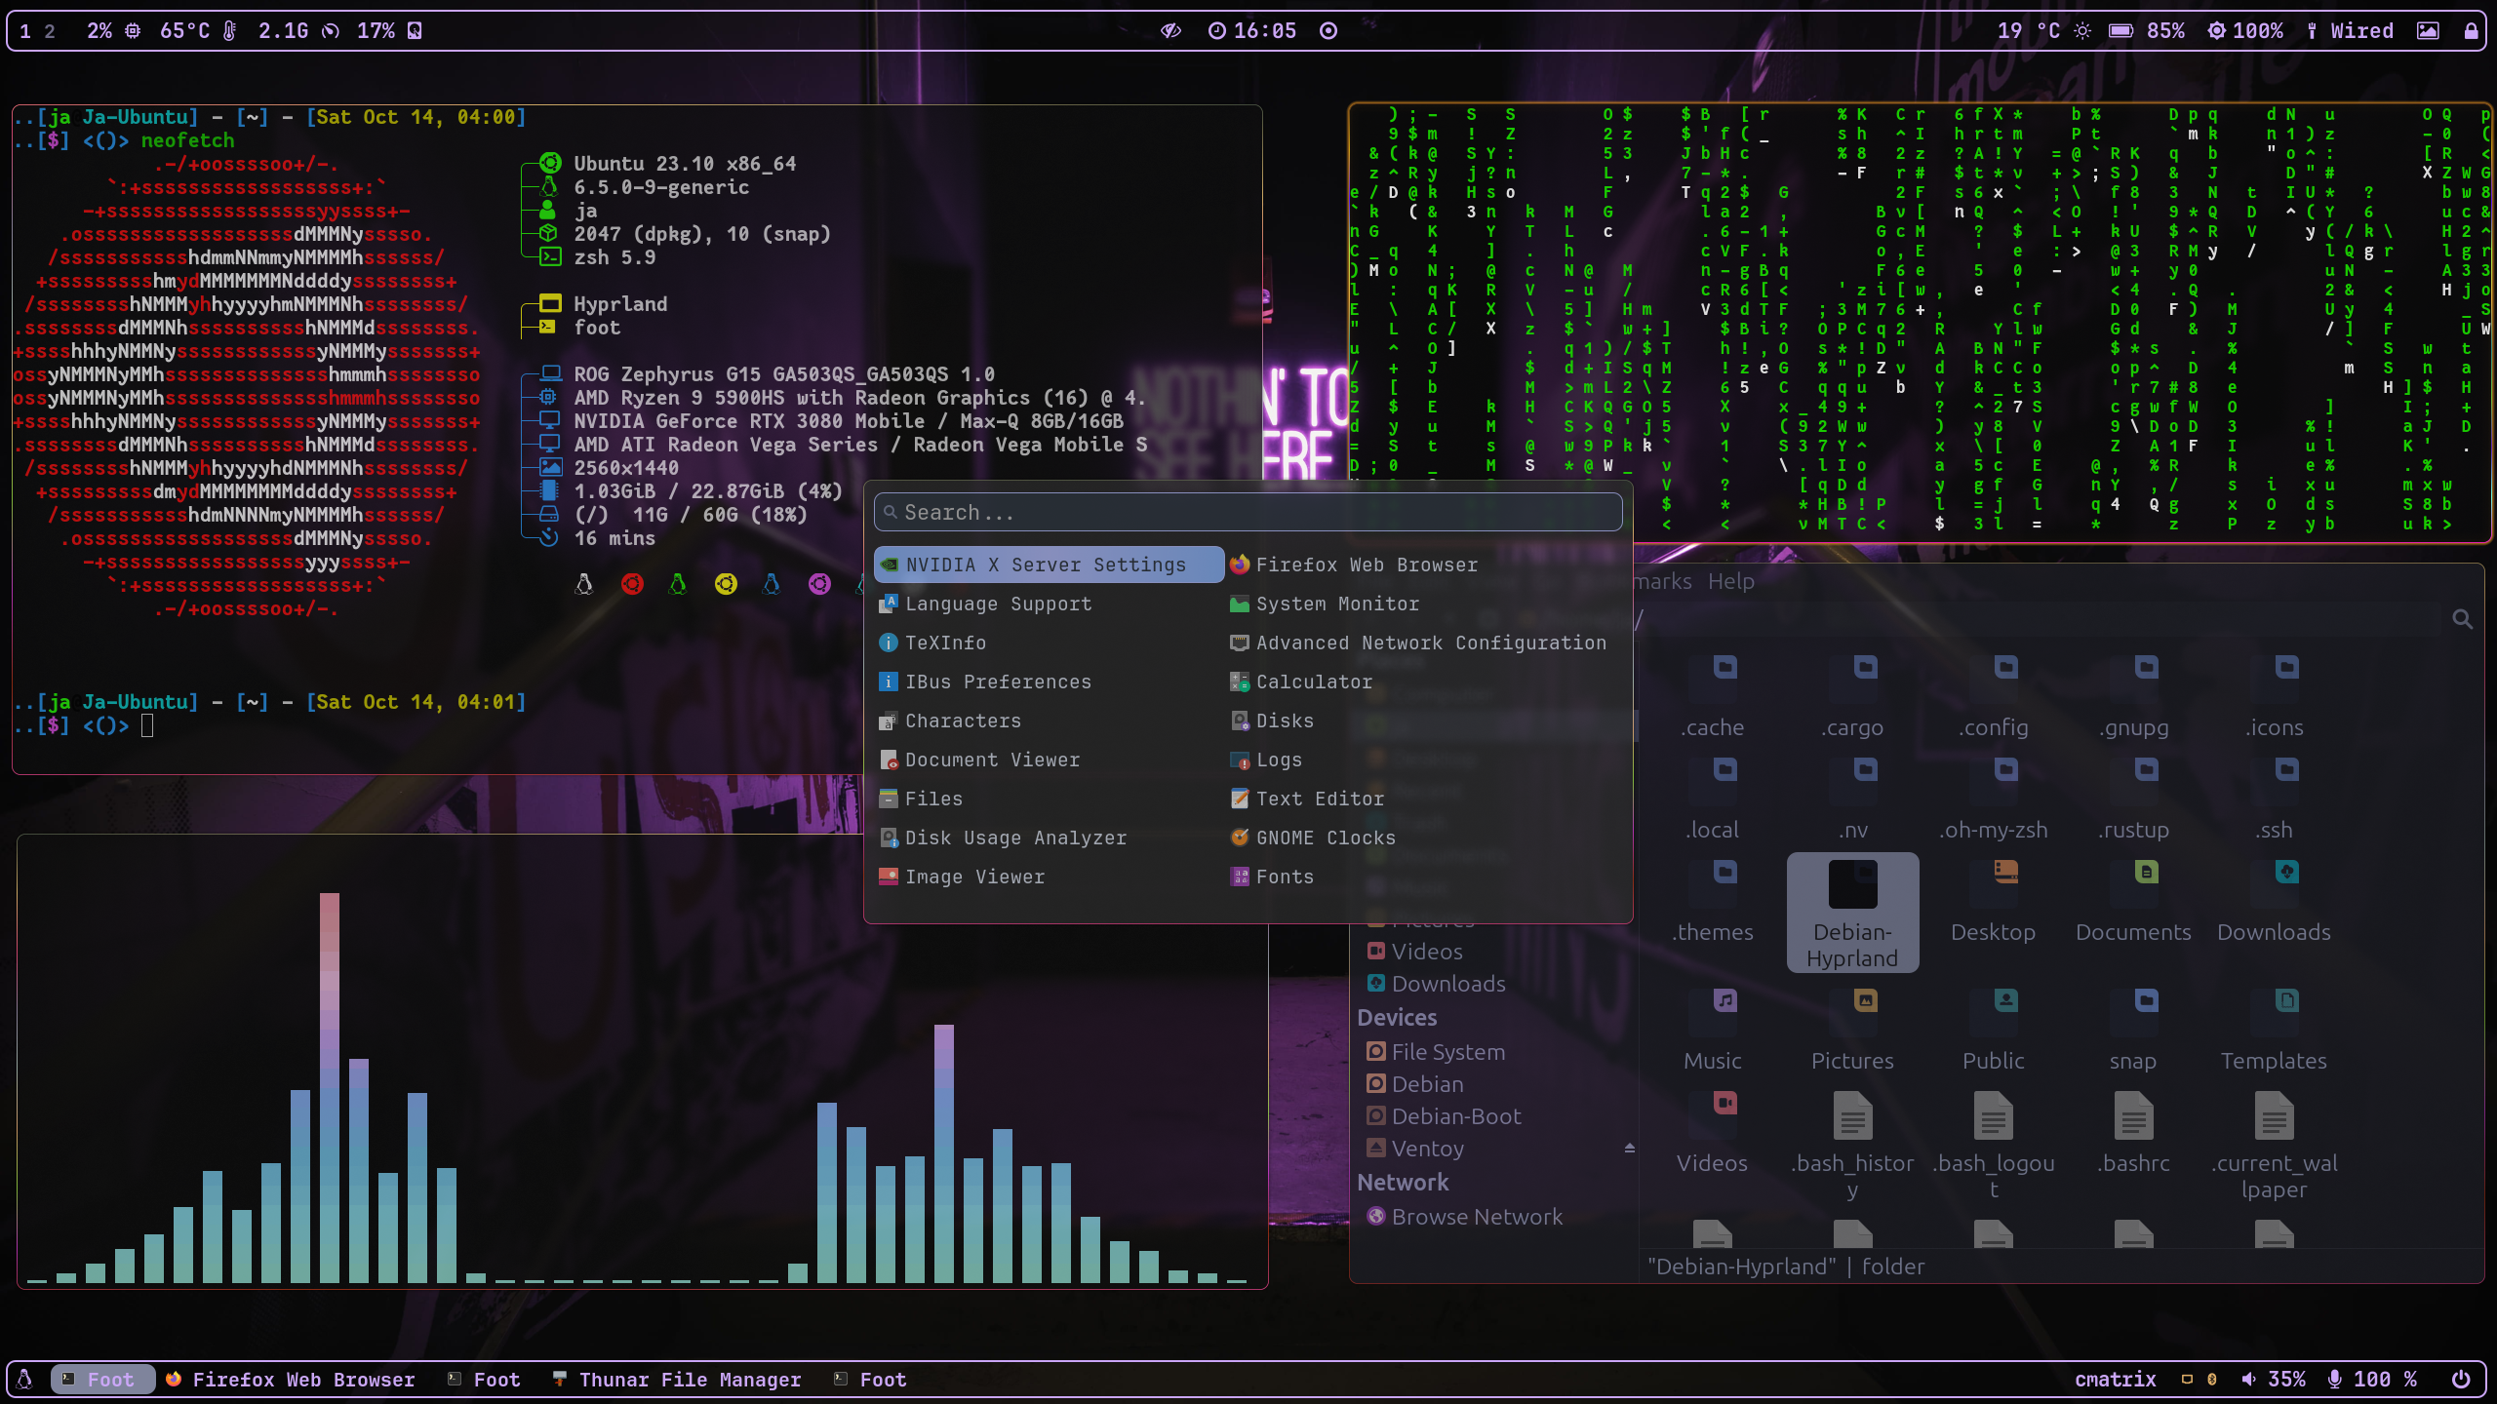
Task: Click the wallpaper picture icon in the top bar
Action: tap(2428, 31)
